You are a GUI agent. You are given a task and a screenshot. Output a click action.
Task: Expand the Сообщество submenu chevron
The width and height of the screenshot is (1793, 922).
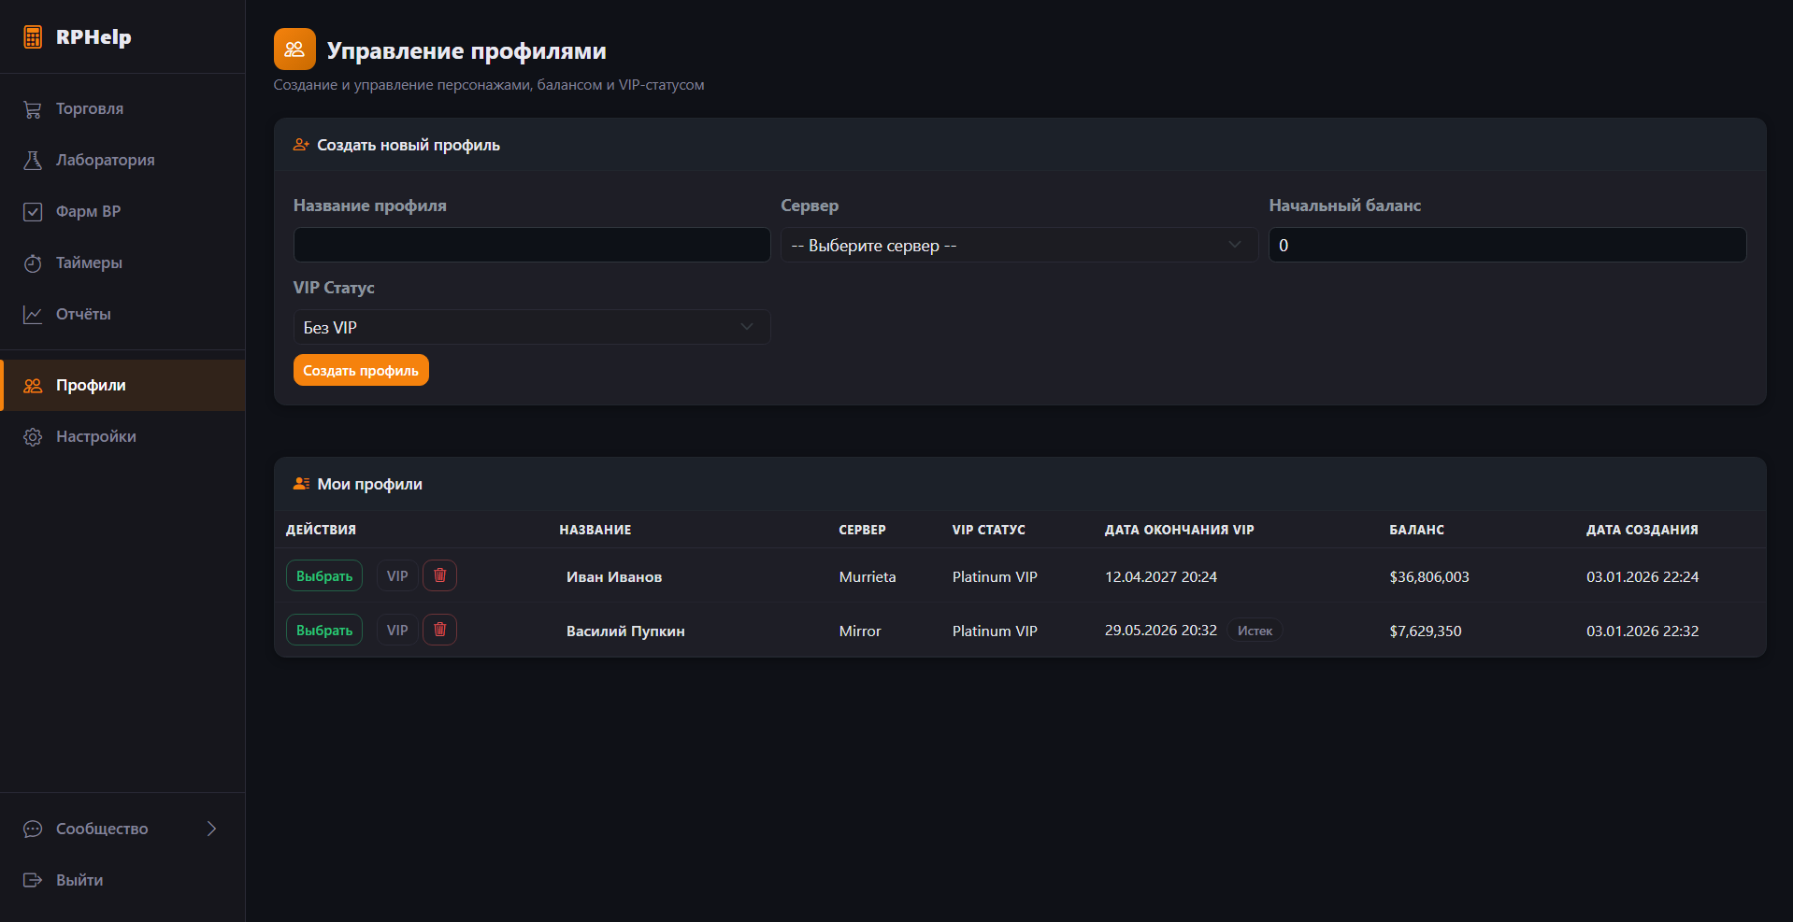click(x=211, y=829)
